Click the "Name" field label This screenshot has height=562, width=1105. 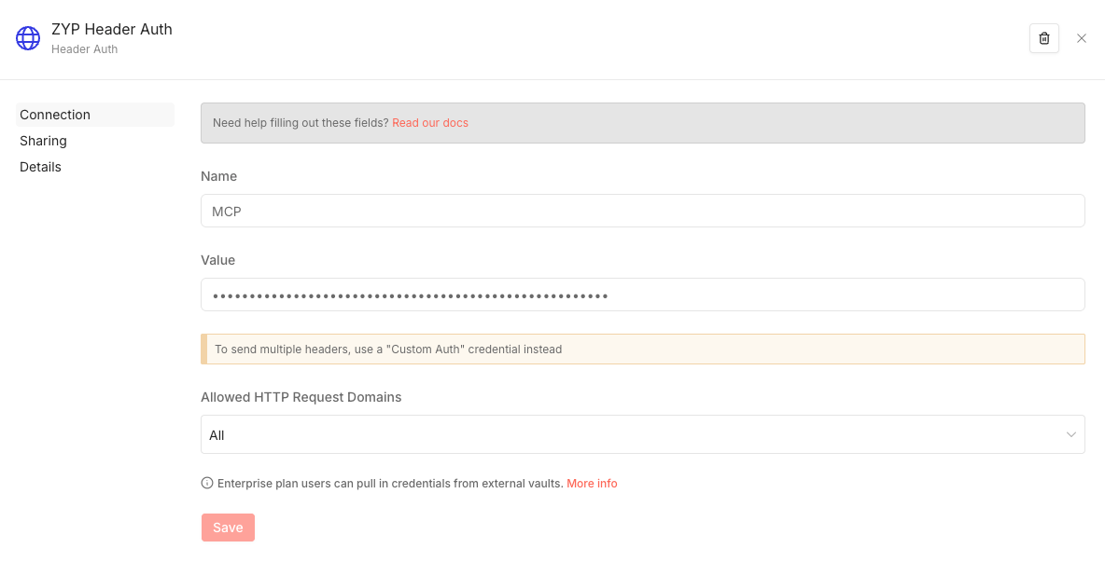click(x=218, y=176)
